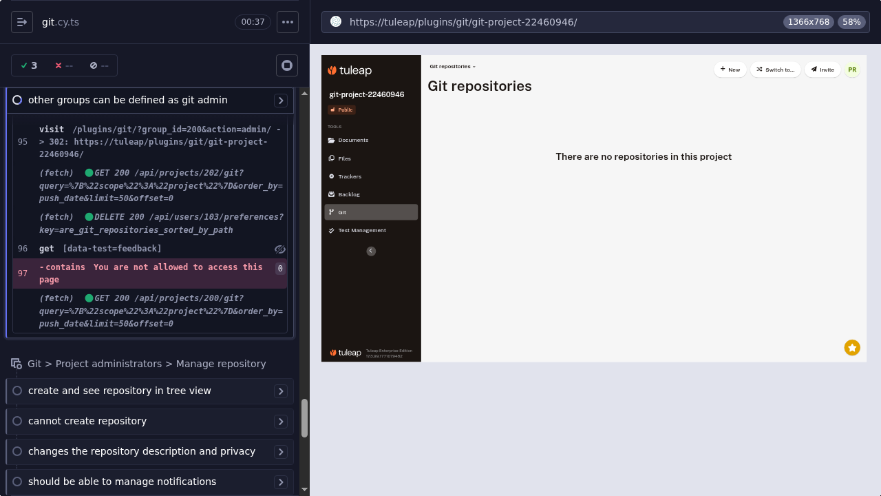Open the Trackers tool

tap(350, 176)
